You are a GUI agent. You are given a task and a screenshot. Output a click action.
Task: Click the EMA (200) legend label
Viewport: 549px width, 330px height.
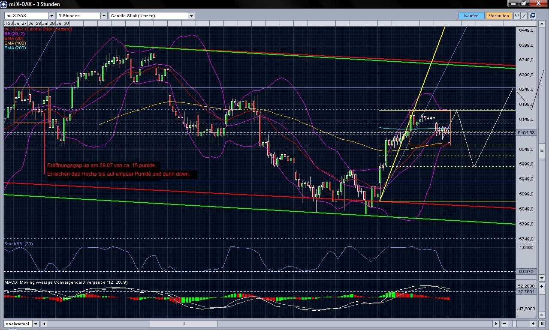[x=15, y=48]
